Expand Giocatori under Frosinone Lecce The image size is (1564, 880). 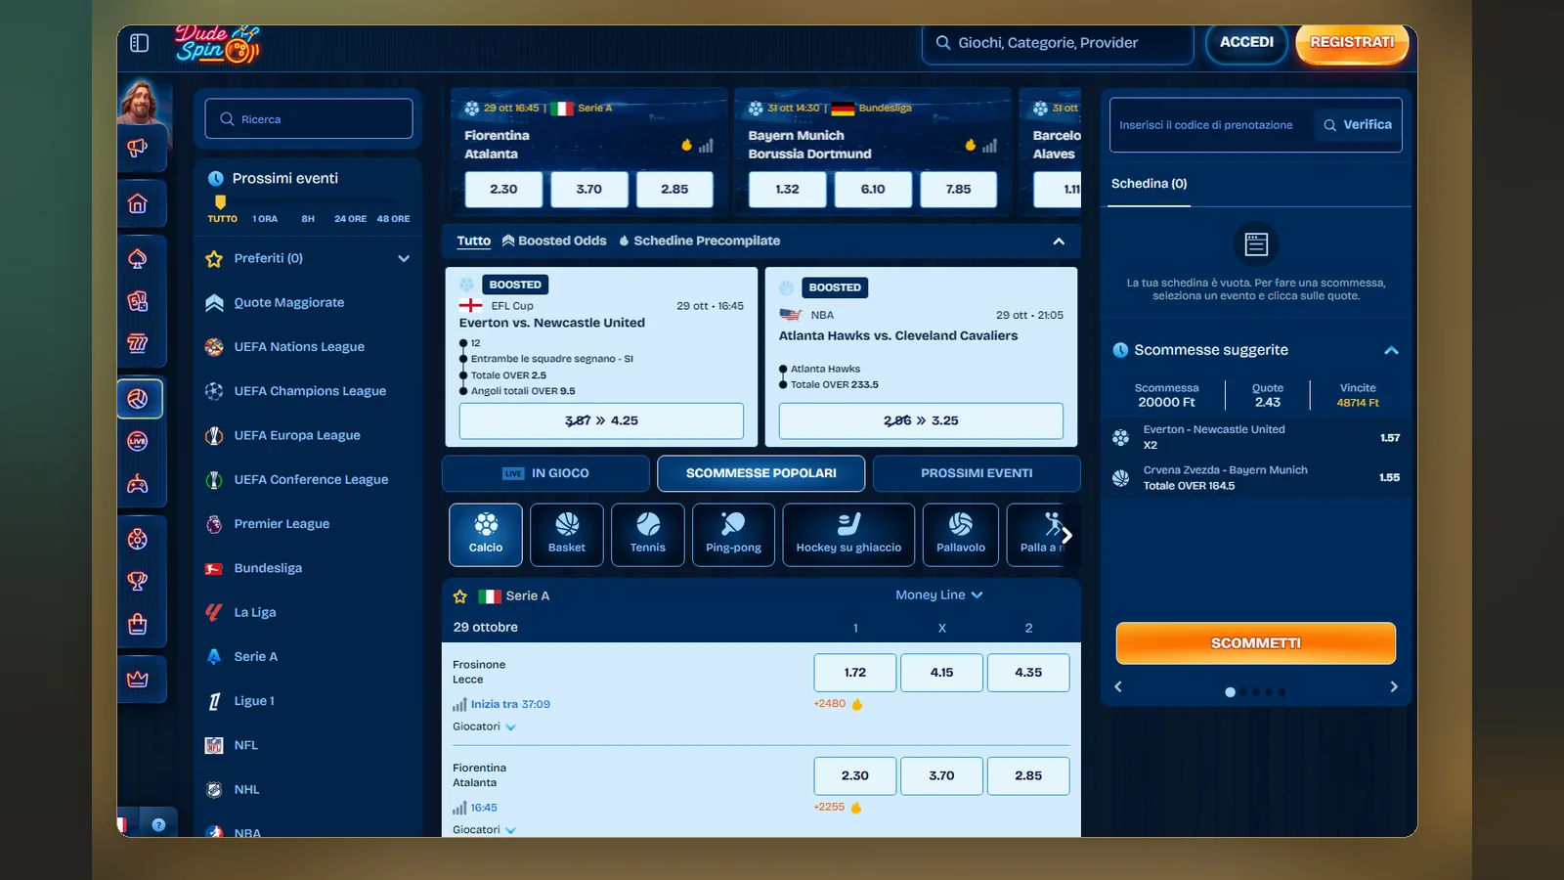point(484,726)
